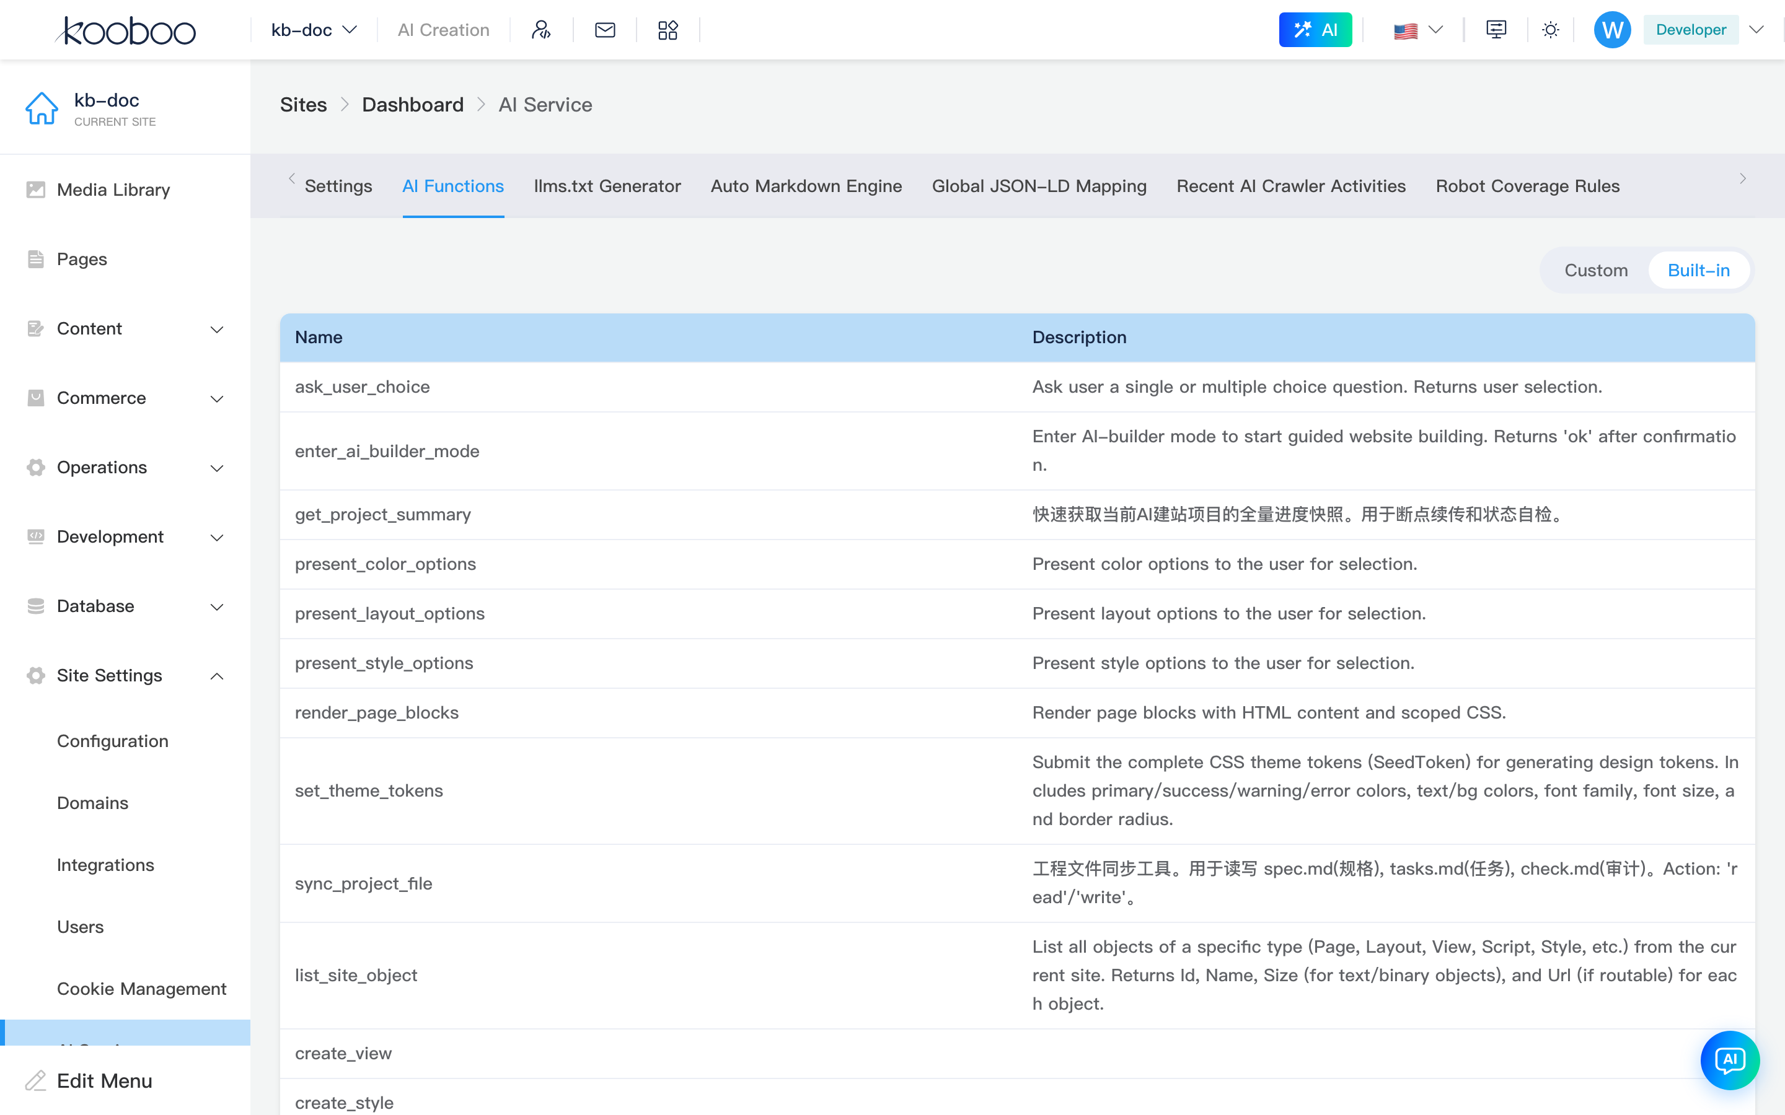Click the right tab scroll arrow

tap(1743, 178)
